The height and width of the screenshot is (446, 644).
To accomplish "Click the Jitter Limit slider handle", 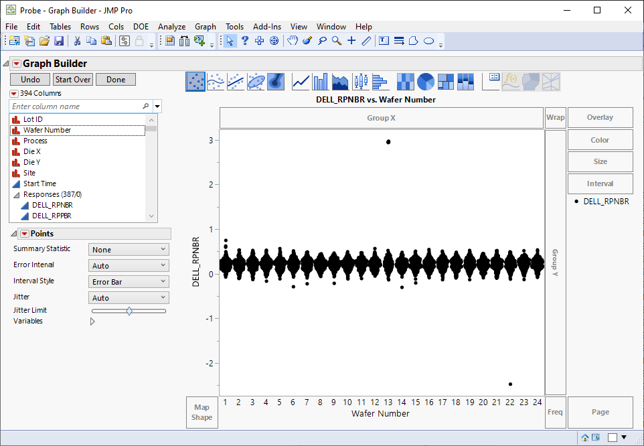I will tap(129, 311).
